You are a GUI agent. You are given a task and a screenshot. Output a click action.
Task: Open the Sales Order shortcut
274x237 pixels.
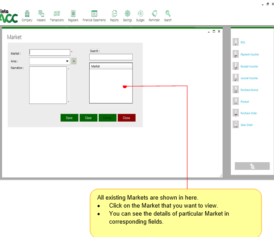(x=246, y=125)
